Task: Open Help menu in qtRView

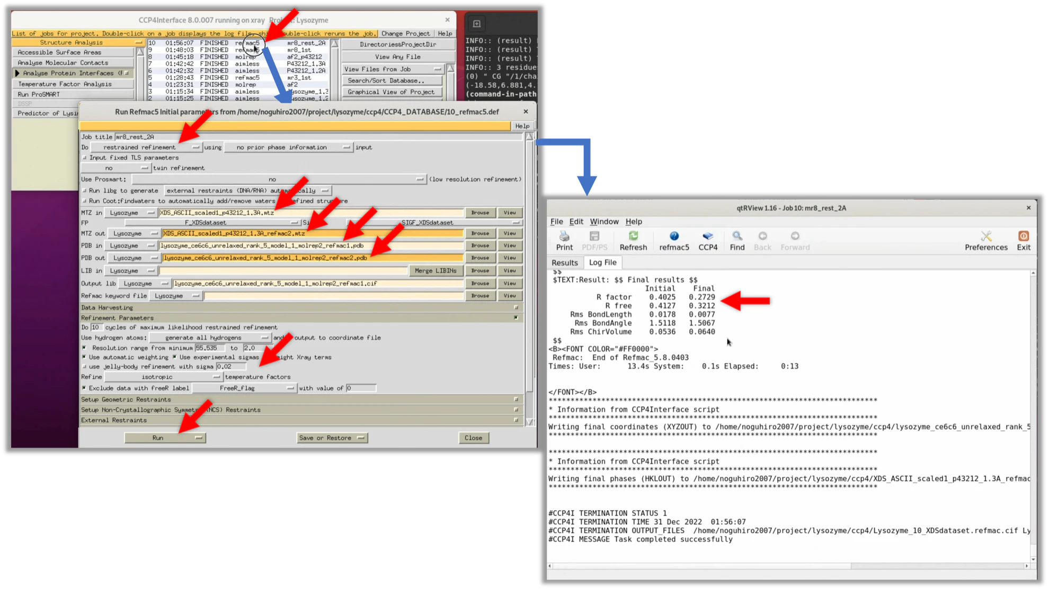Action: (x=633, y=222)
